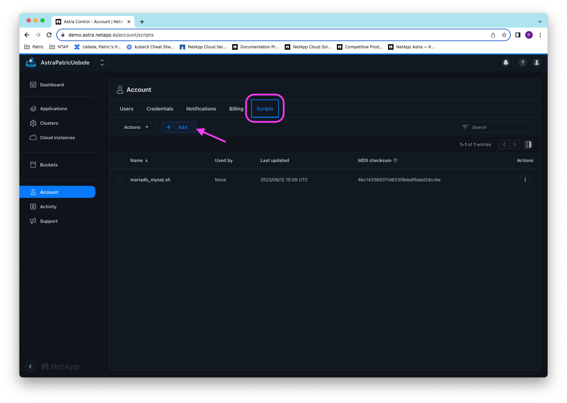Image resolution: width=567 pixels, height=403 pixels.
Task: Open the AstraPatricUebele account switcher
Action: coord(102,63)
